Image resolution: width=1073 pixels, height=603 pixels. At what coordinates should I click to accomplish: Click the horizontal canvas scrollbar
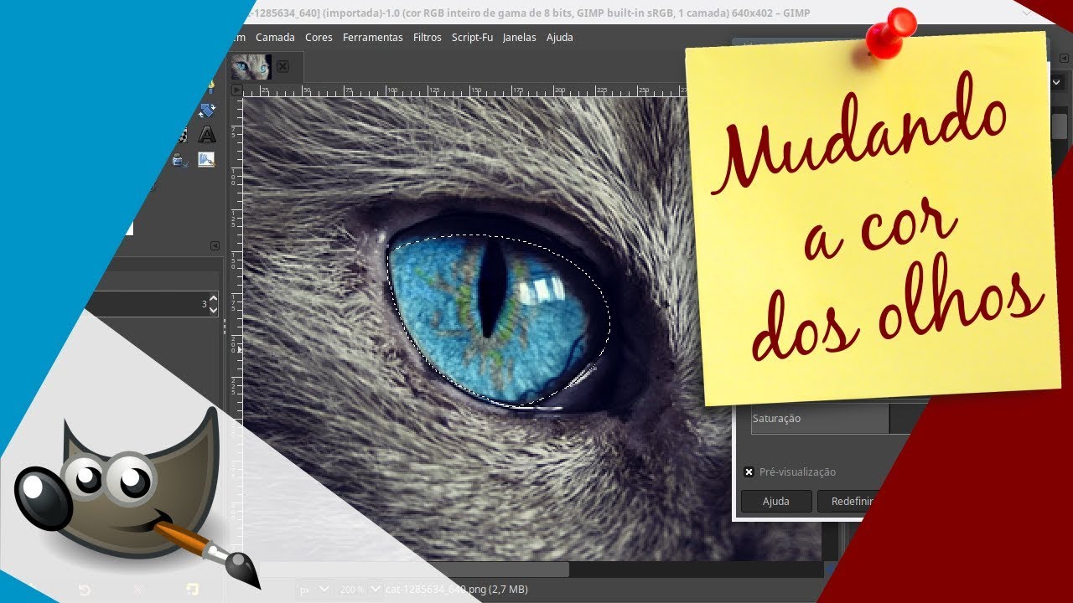pyautogui.click(x=415, y=569)
